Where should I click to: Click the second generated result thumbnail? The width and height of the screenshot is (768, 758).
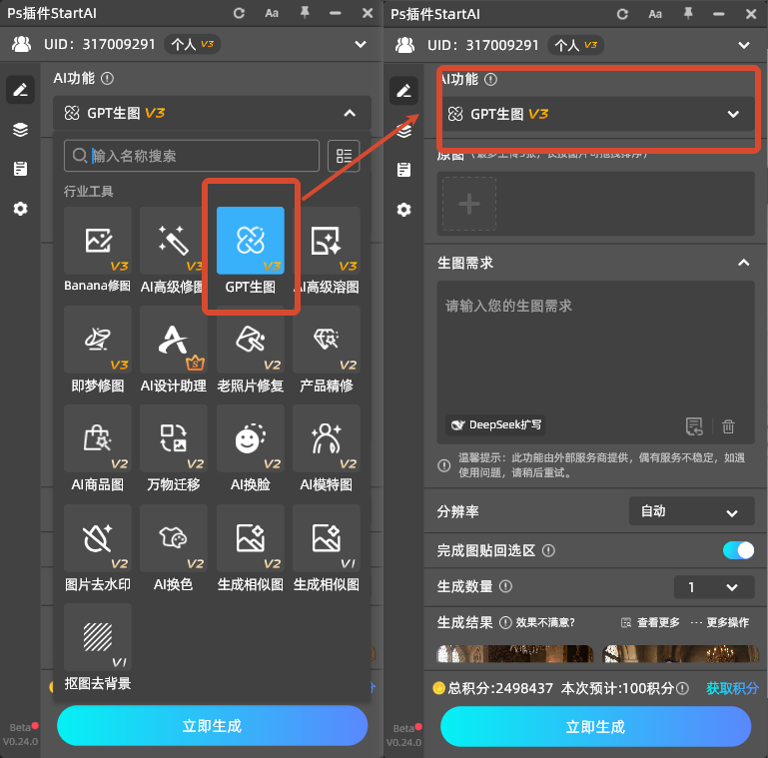tap(681, 654)
